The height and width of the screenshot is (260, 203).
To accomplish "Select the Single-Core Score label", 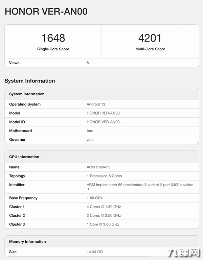I will coord(53,49).
